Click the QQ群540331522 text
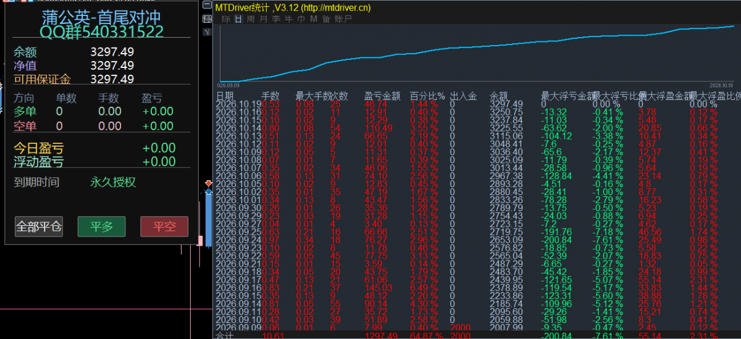This screenshot has width=741, height=339. tap(102, 32)
